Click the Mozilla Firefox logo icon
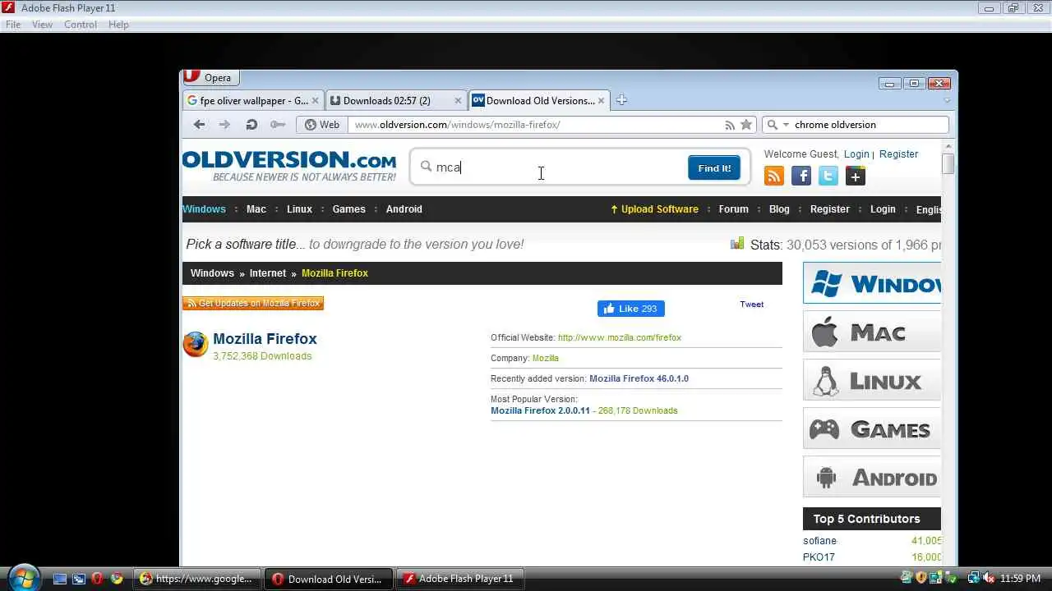The height and width of the screenshot is (591, 1052). [x=196, y=345]
